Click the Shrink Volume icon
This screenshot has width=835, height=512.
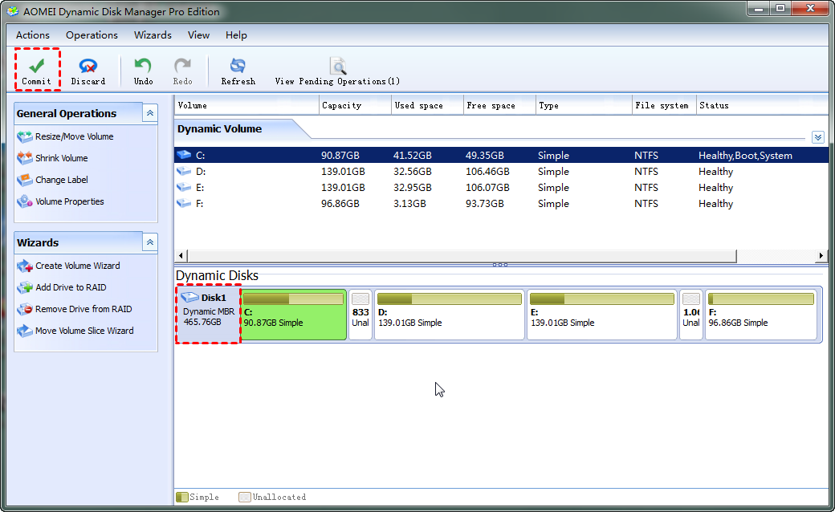pos(25,158)
